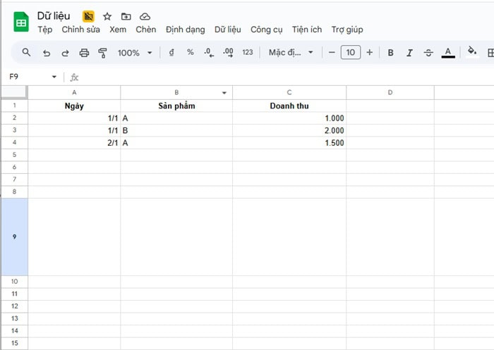Star the Dữ liệu document
The height and width of the screenshot is (350, 494).
coord(107,16)
